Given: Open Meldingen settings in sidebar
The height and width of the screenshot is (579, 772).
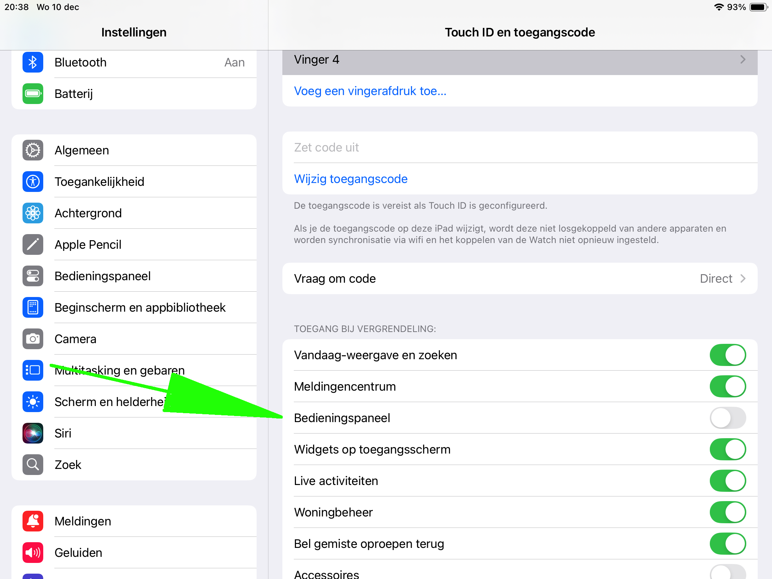Looking at the screenshot, I should tap(83, 521).
